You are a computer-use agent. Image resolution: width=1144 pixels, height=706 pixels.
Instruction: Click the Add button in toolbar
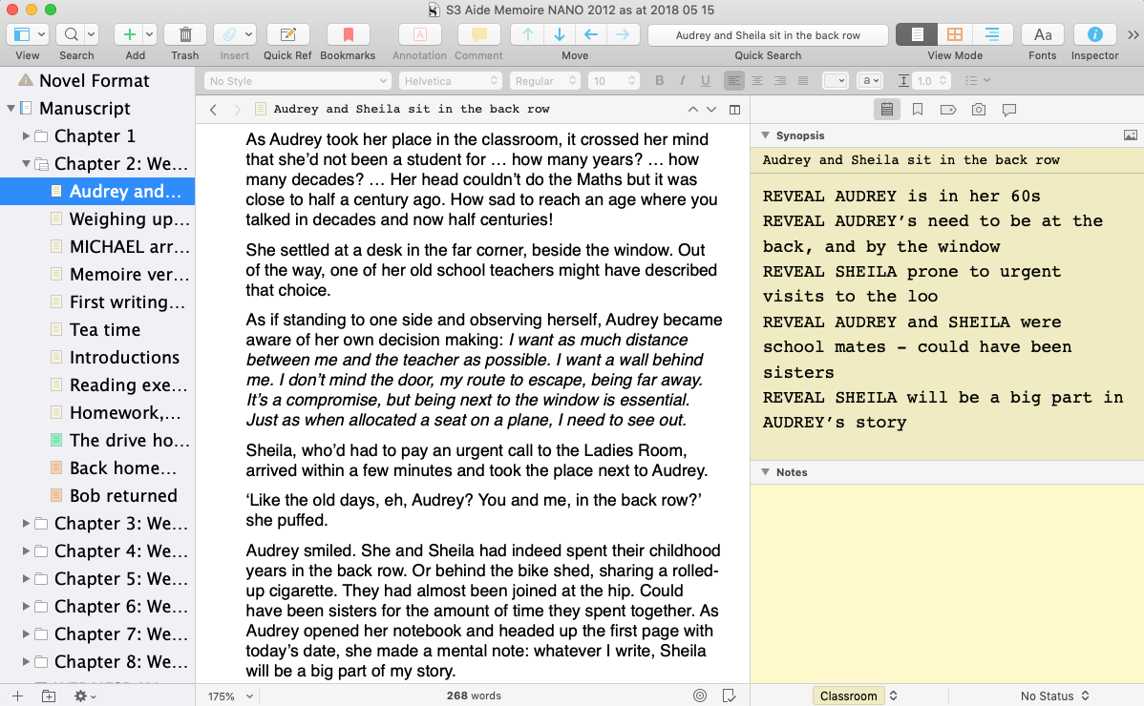(x=129, y=34)
